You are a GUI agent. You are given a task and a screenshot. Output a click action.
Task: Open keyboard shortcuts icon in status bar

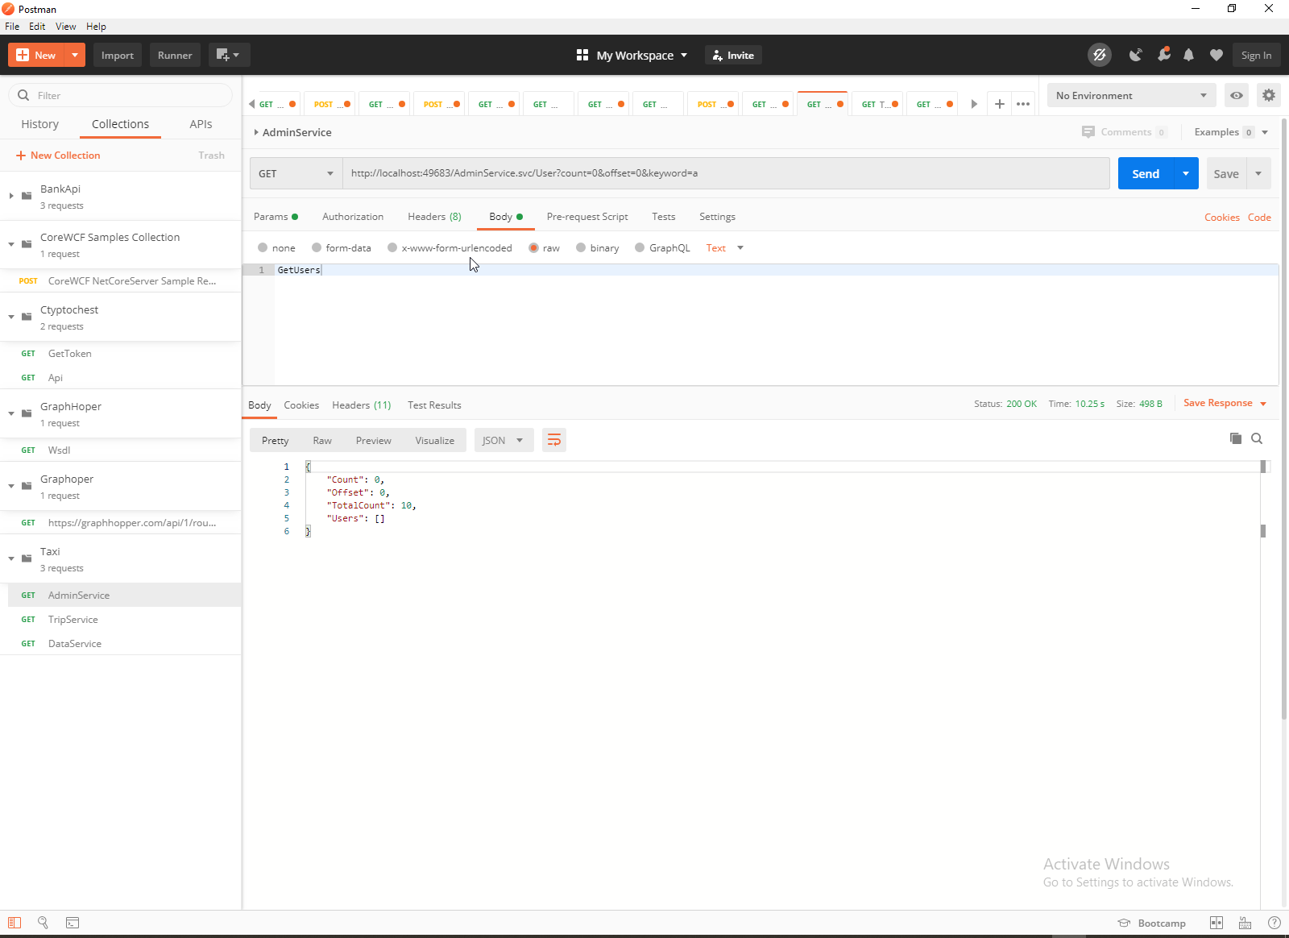(1245, 923)
